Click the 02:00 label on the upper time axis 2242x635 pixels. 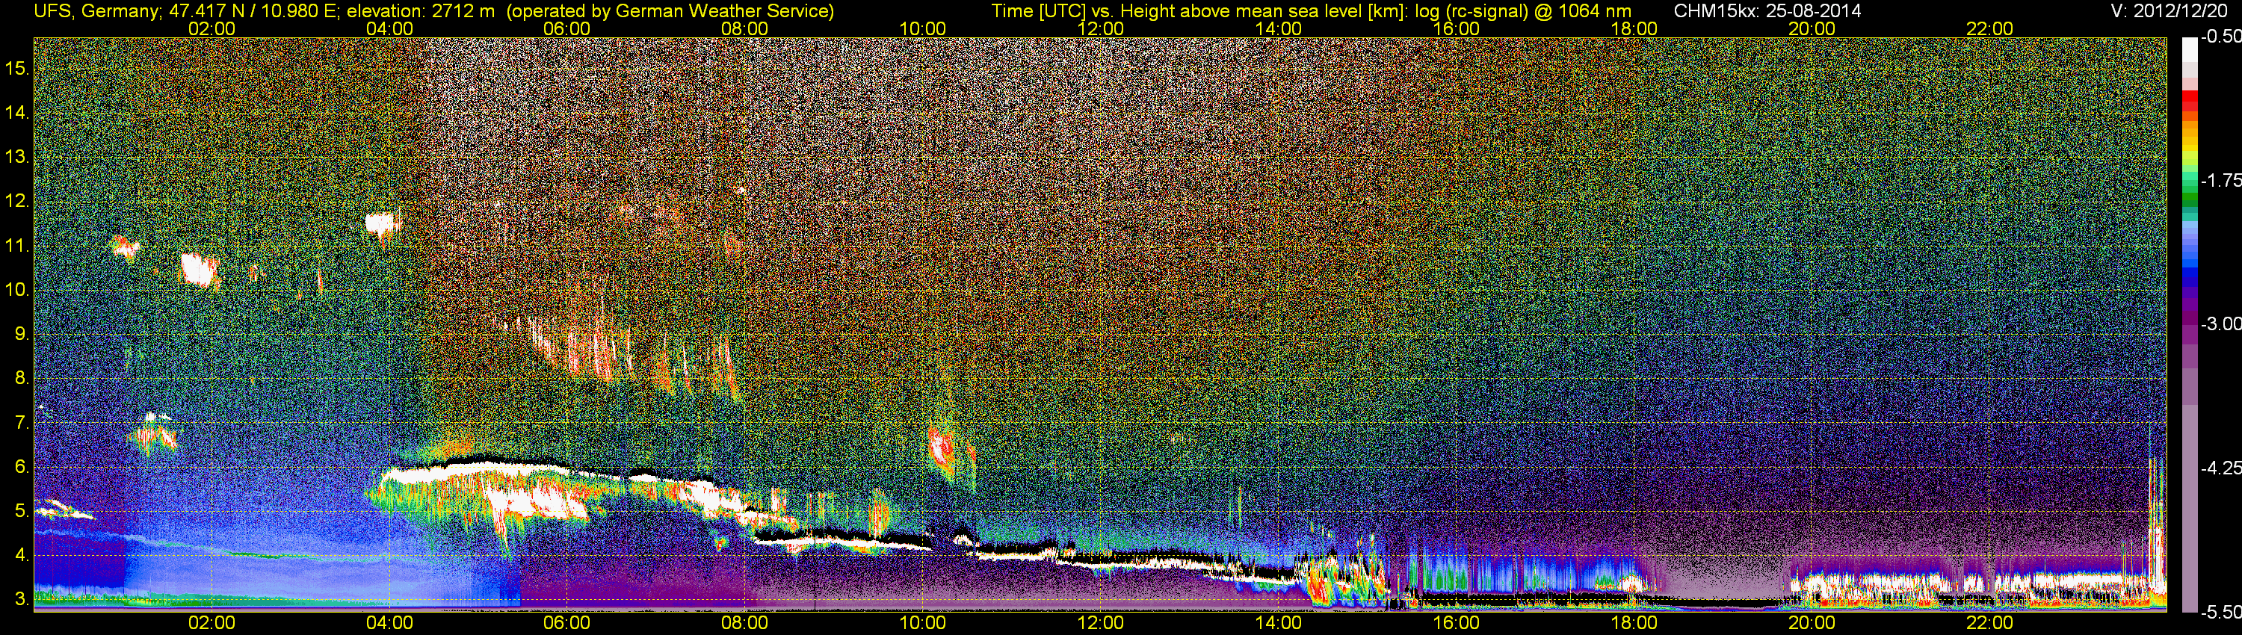(211, 28)
